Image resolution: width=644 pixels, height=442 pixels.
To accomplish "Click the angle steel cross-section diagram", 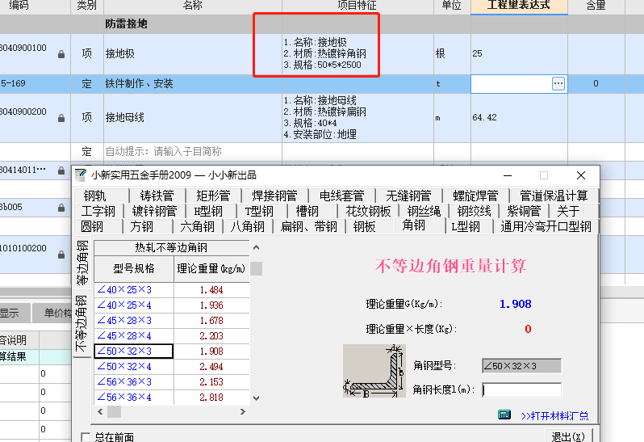I will (x=374, y=371).
